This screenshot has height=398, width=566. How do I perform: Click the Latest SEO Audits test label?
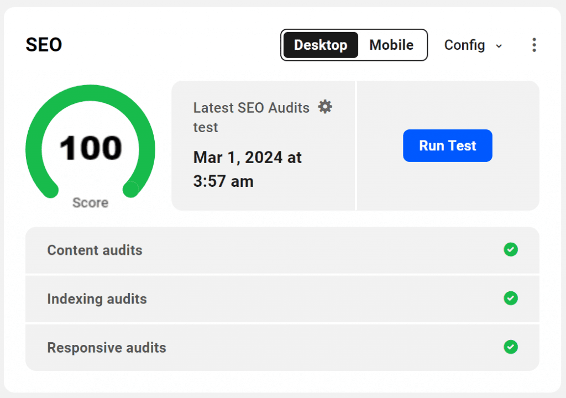(x=251, y=117)
